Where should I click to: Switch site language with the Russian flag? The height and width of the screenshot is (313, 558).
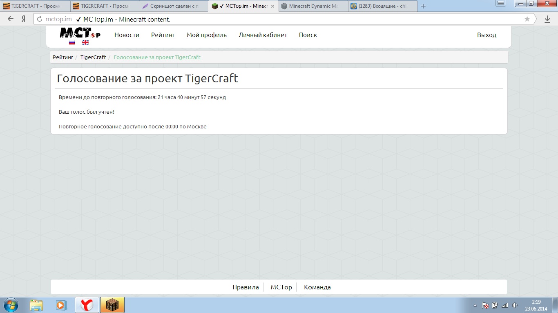click(72, 42)
